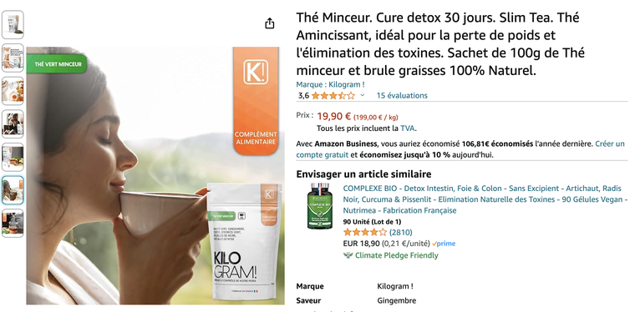Click the green COMPLEXE BIO bottle image
This screenshot has height=312, width=635.
coord(319,206)
